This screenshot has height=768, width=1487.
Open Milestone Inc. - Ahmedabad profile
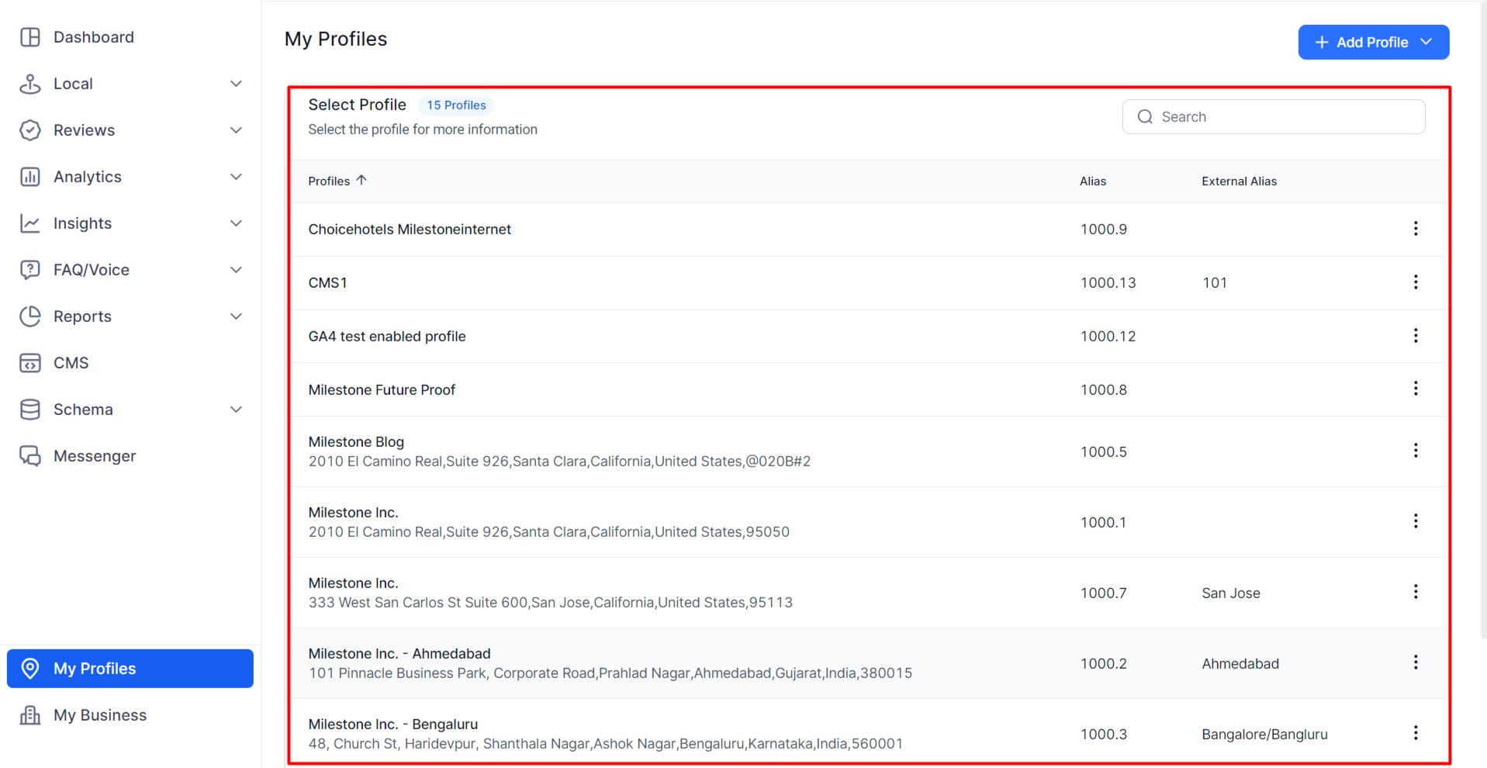[399, 654]
